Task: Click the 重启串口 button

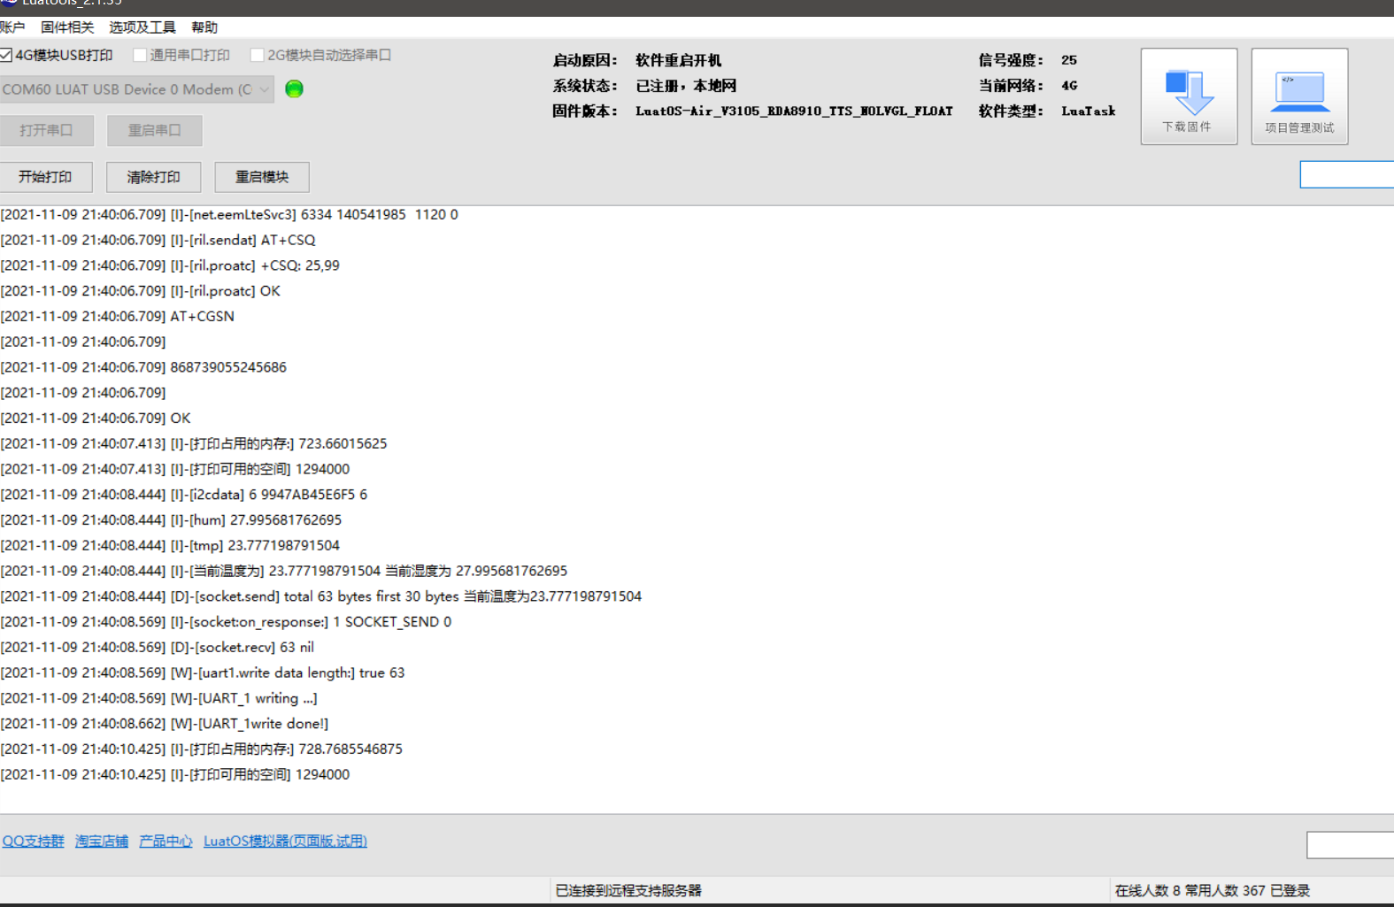Action: 155,130
